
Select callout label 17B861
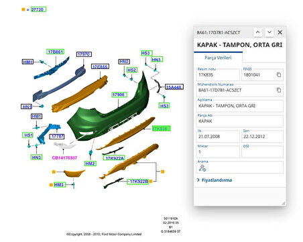point(56,52)
